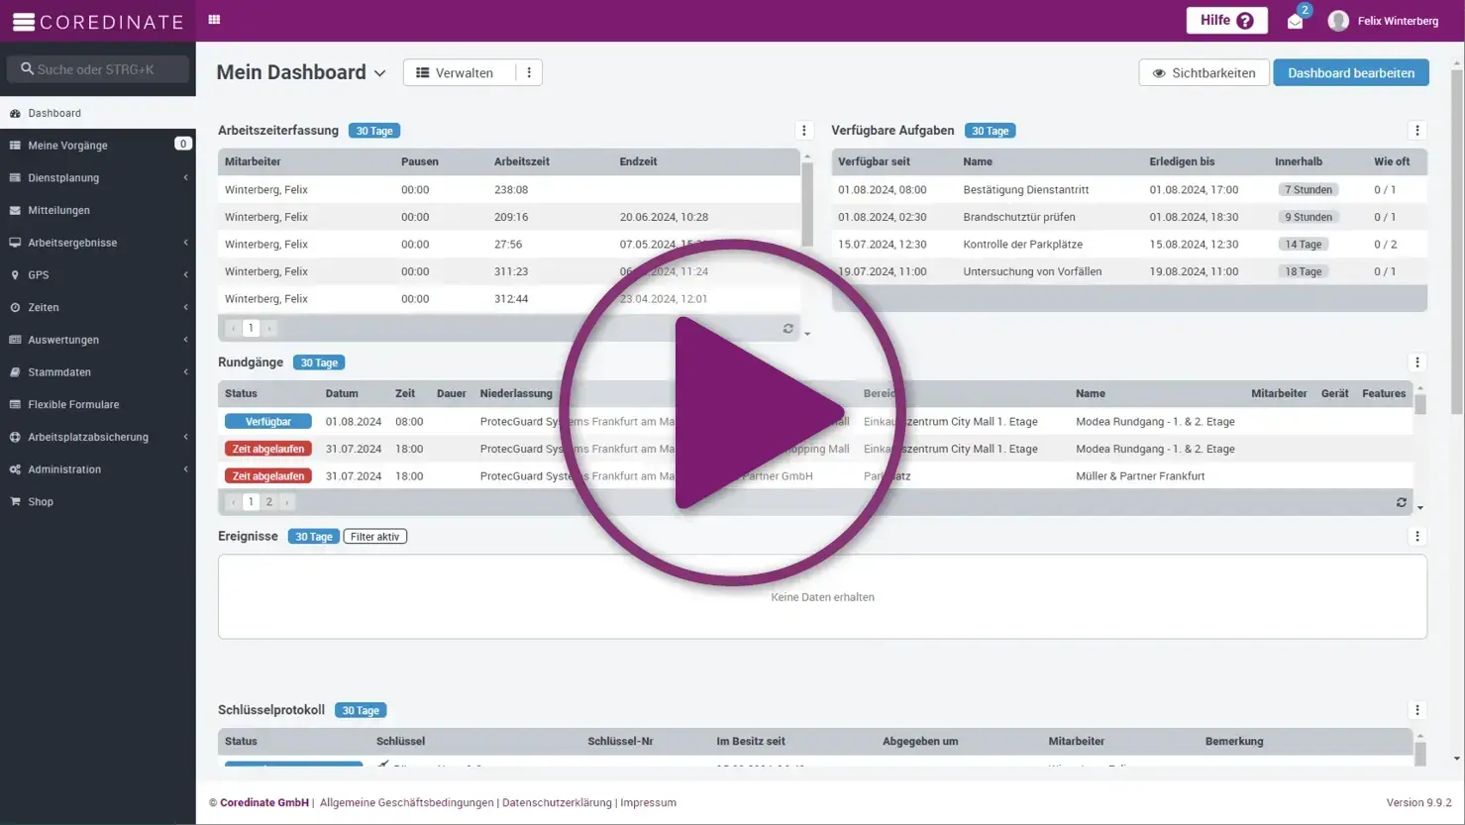Open the Datenschutzerklärung footer link
The width and height of the screenshot is (1465, 825).
(557, 803)
